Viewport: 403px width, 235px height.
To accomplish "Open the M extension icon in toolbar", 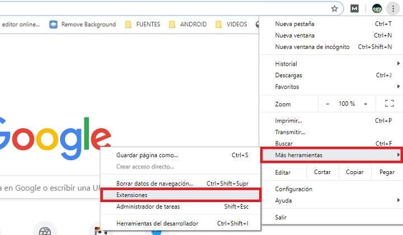I will pyautogui.click(x=354, y=9).
